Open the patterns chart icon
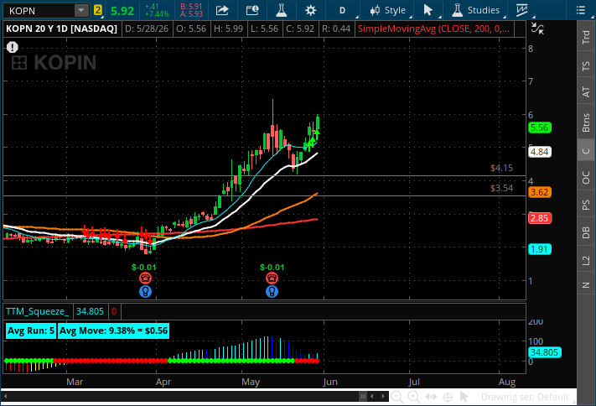Viewport: 596px width, 406px height. 522,10
